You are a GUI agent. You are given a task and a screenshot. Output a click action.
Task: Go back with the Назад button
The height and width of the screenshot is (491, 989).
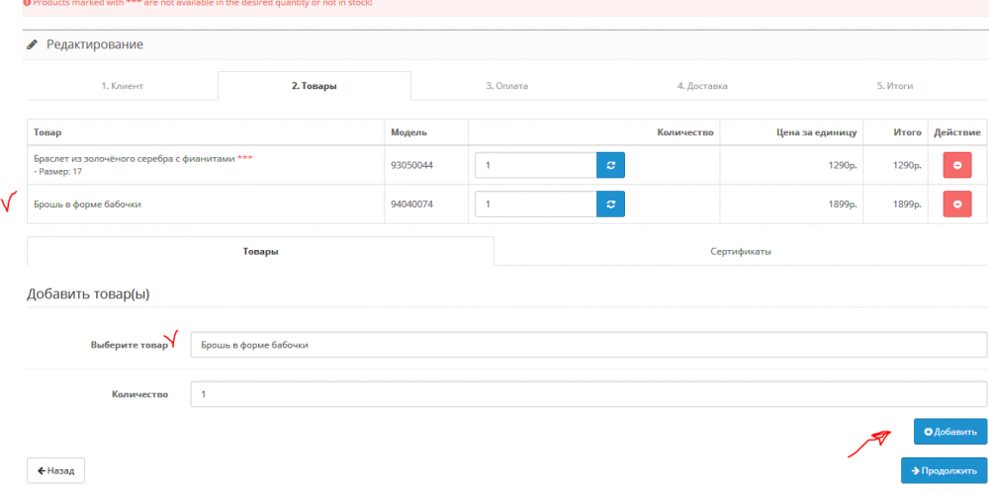point(55,470)
